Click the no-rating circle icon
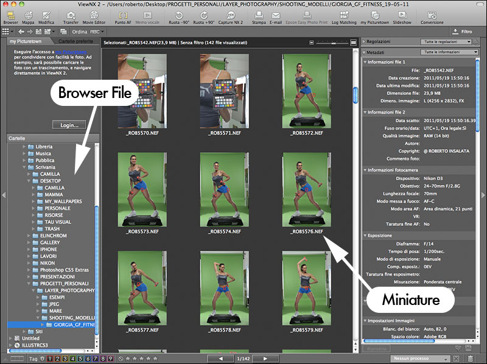 tap(121, 359)
